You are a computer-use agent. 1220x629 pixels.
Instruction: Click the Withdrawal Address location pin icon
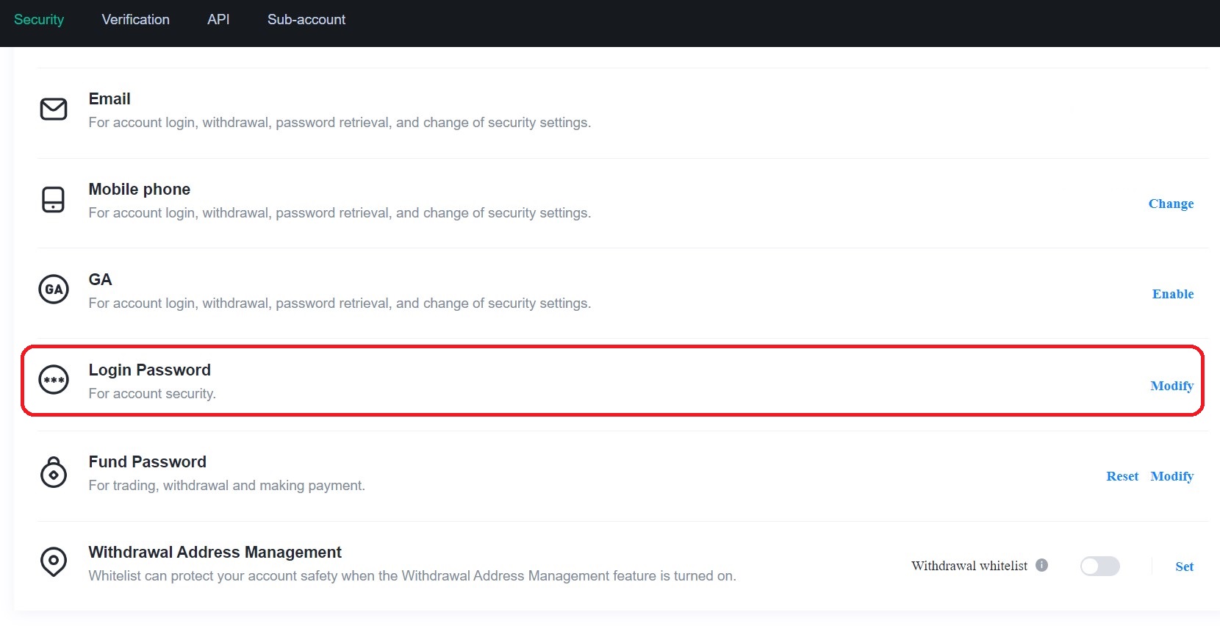pyautogui.click(x=54, y=562)
